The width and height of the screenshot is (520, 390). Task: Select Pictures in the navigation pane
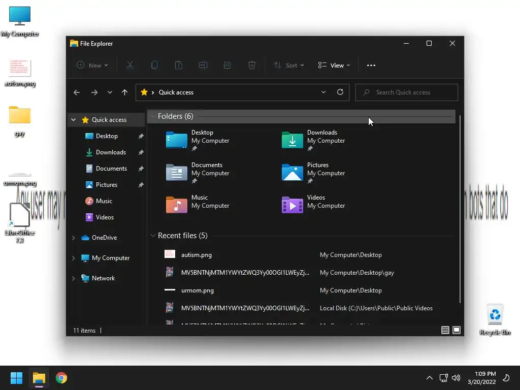click(x=107, y=185)
